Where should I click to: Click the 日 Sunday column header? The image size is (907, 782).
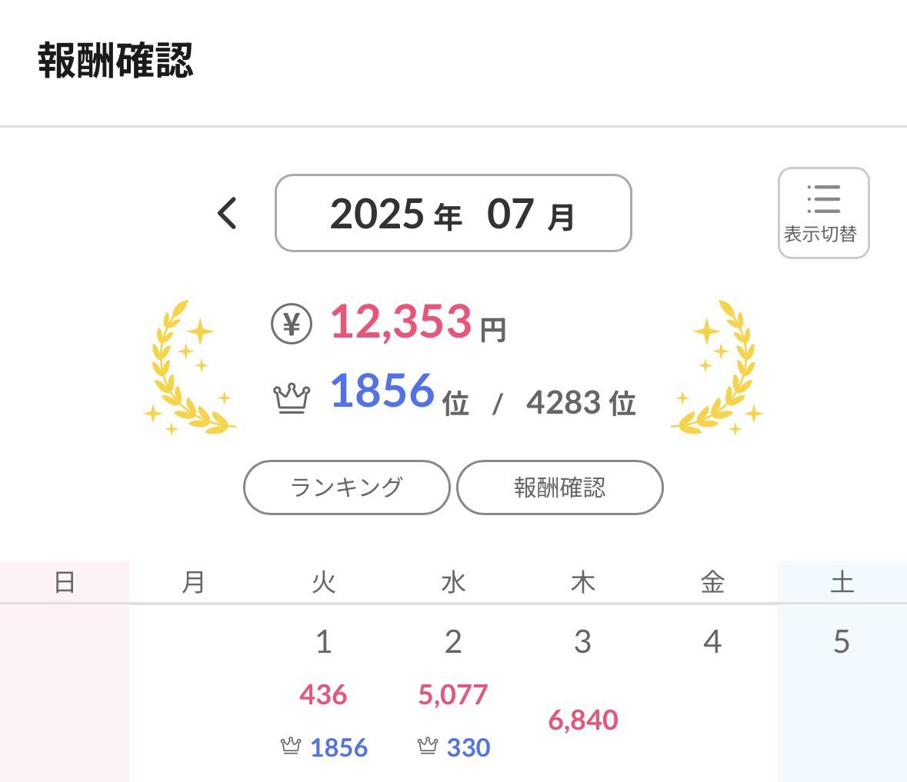[x=64, y=582]
